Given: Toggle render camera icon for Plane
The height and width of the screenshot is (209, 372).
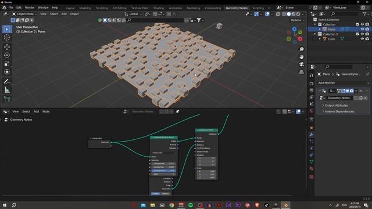Looking at the screenshot, I should coord(367,29).
